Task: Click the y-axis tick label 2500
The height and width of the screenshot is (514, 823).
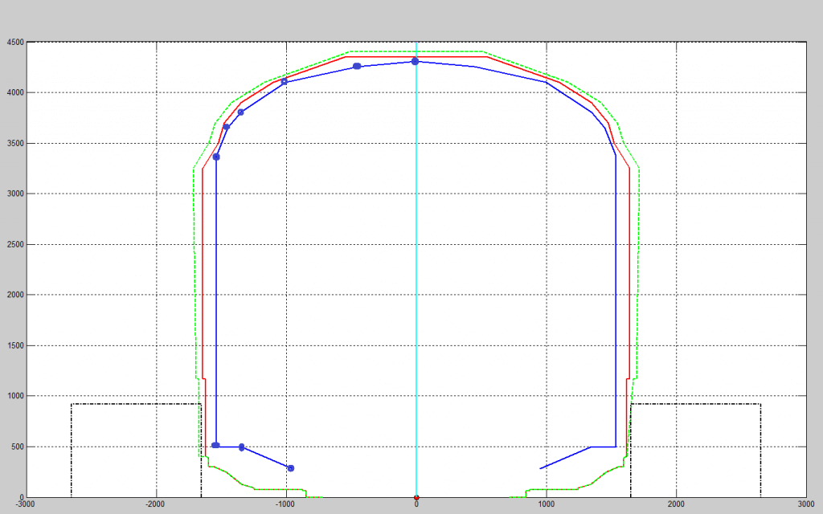Action: coord(14,245)
